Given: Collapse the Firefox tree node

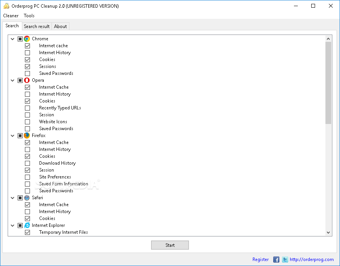Looking at the screenshot, I should [13, 136].
